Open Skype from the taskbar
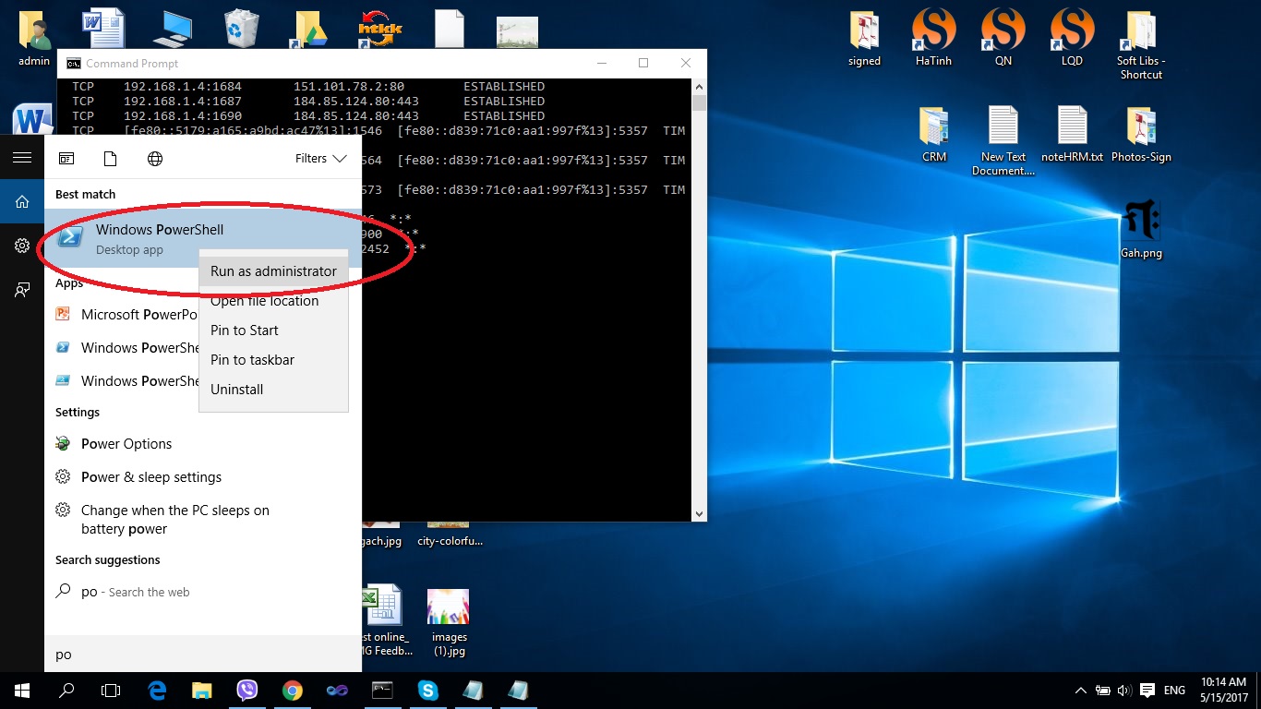Viewport: 1261px width, 709px height. [x=427, y=690]
